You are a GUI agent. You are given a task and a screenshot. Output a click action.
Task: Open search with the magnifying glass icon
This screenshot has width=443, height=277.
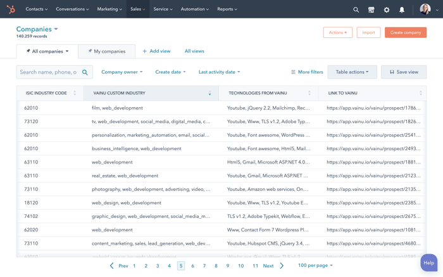pos(356,10)
